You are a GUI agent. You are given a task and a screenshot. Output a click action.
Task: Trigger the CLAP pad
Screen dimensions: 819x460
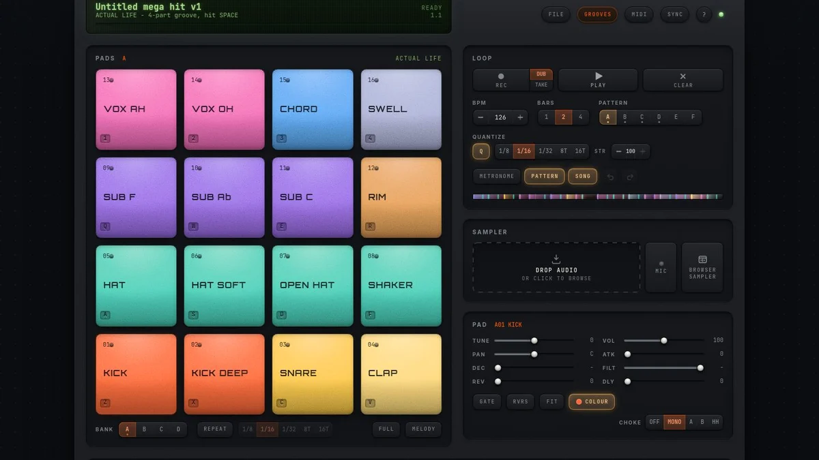tap(401, 373)
